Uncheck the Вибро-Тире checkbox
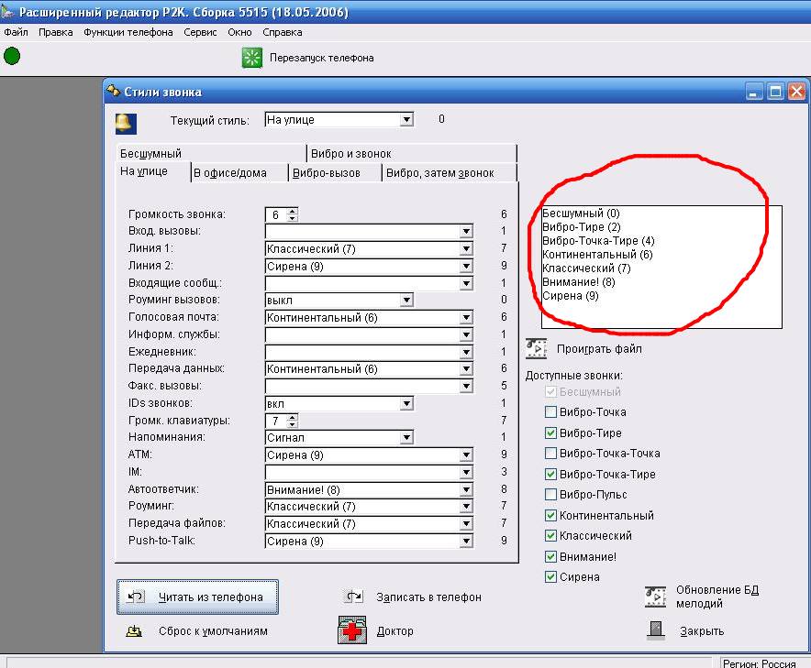The height and width of the screenshot is (668, 811). click(550, 433)
